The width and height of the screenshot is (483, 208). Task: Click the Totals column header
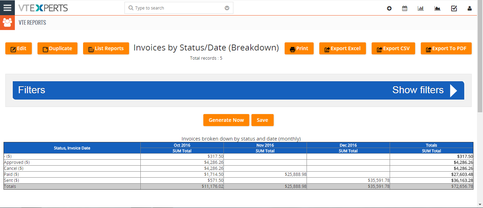coord(431,145)
